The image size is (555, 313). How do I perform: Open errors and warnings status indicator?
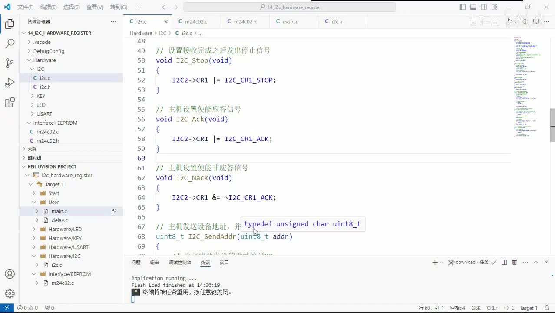pos(27,308)
